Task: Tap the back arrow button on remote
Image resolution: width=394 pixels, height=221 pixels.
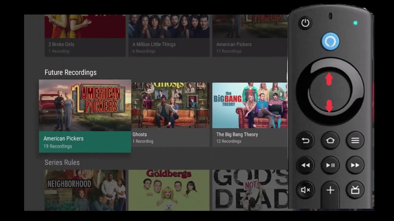Action: pyautogui.click(x=305, y=141)
